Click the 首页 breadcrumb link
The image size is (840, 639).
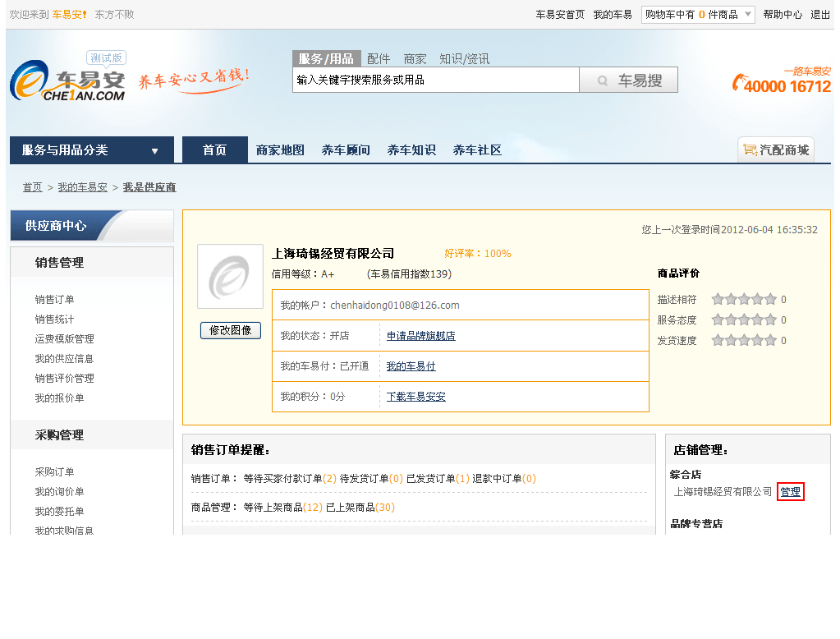[32, 187]
